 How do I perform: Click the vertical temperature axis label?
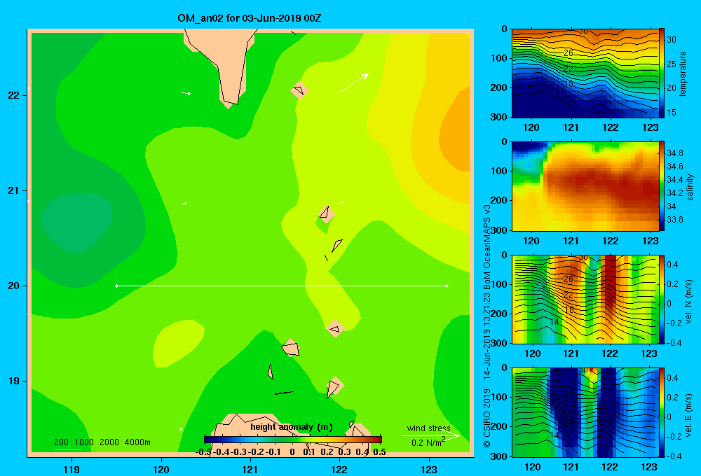[683, 73]
